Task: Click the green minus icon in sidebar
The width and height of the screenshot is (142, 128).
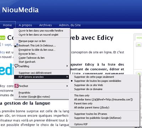Action: coord(138,45)
